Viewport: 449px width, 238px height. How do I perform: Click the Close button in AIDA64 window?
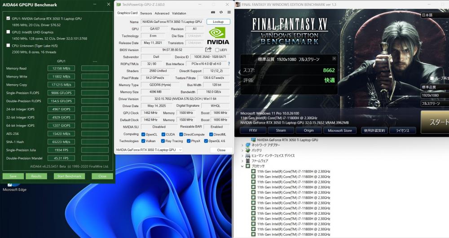(x=102, y=176)
